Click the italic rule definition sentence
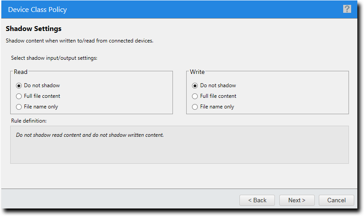364x216 pixels. (90, 135)
